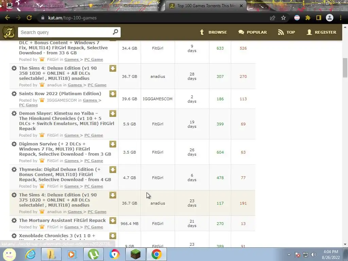
Task: Download Demon Slayer torrent
Action: coord(113,114)
